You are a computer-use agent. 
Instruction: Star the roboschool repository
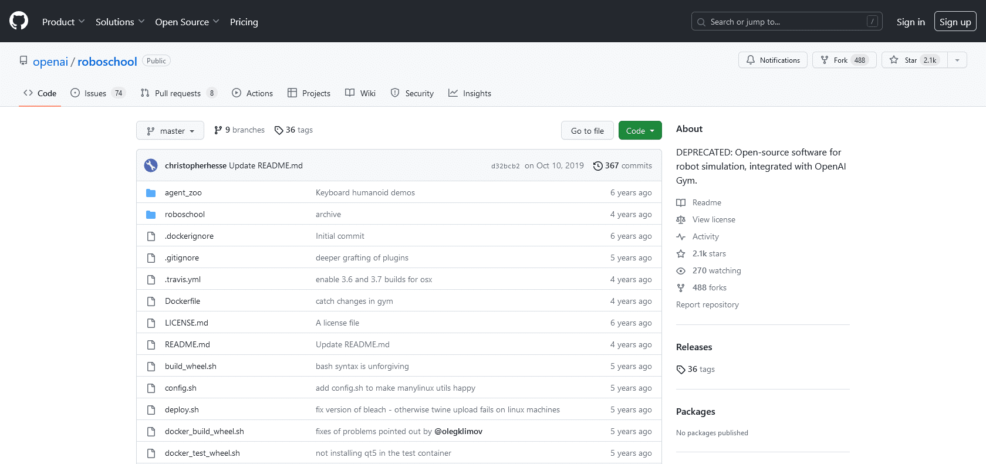pyautogui.click(x=914, y=60)
